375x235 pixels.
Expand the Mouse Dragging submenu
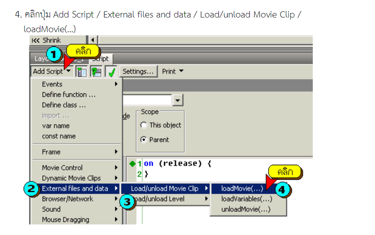tap(76, 220)
